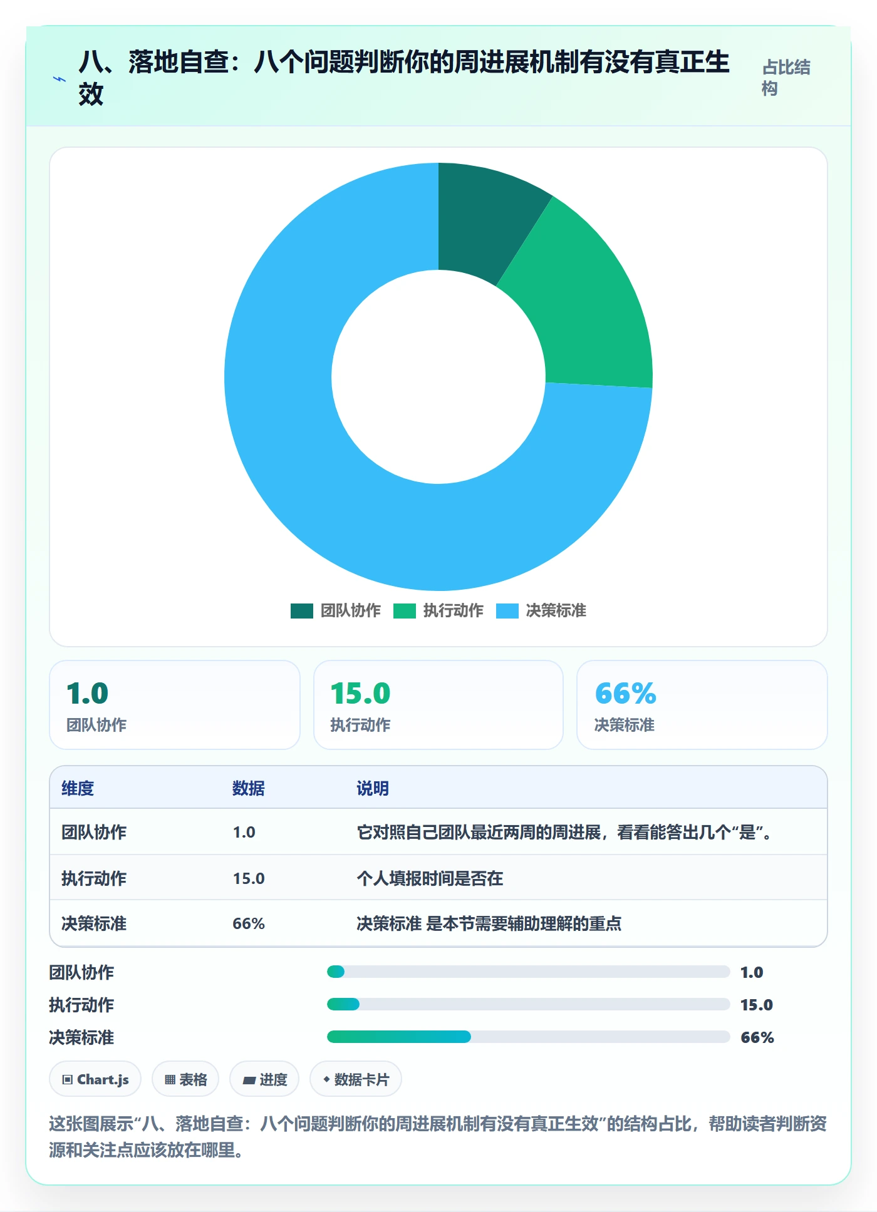877x1212 pixels.
Task: Click the dark teal 团队协作 legend swatch
Action: (x=302, y=611)
